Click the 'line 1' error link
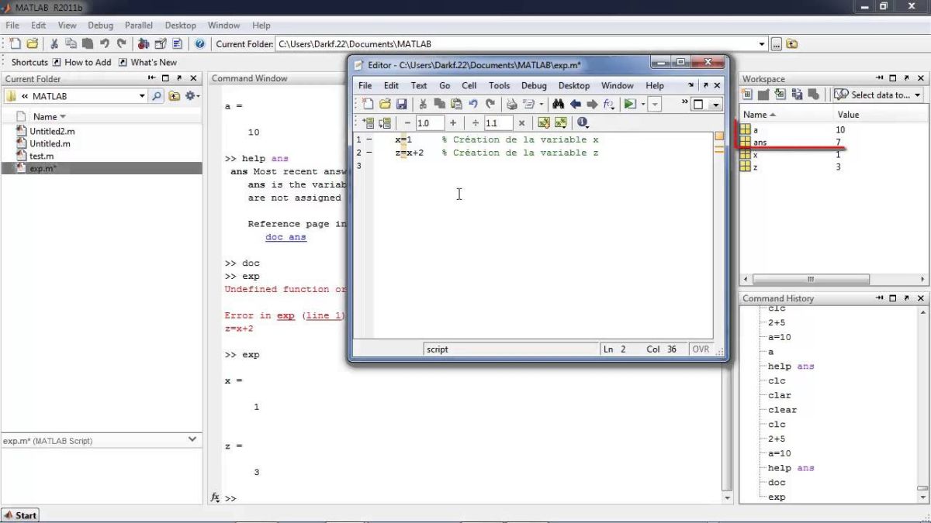 pos(322,315)
